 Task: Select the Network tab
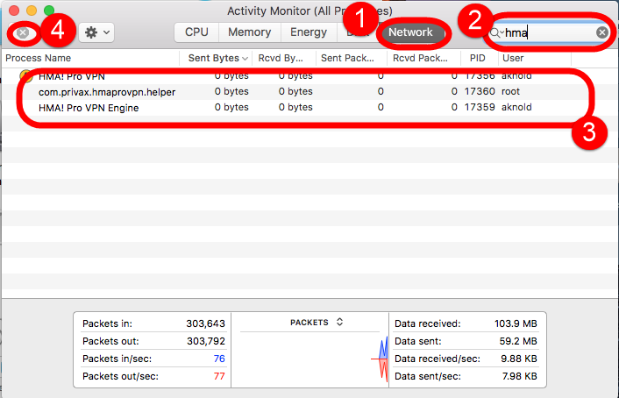click(410, 32)
